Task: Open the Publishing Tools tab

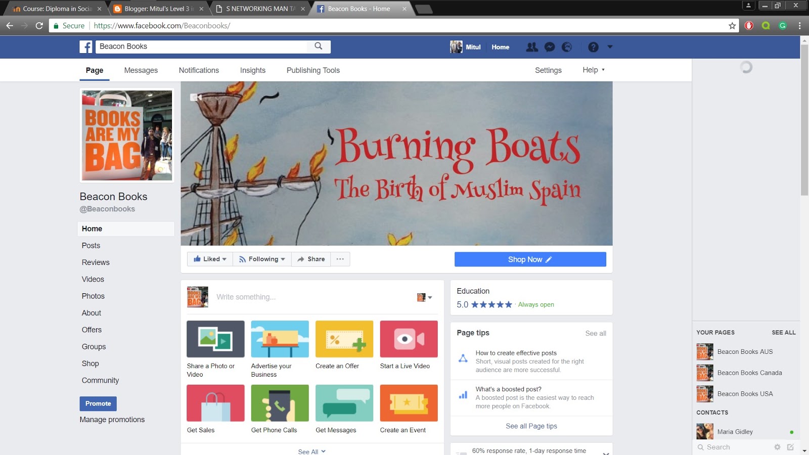Action: pyautogui.click(x=313, y=70)
